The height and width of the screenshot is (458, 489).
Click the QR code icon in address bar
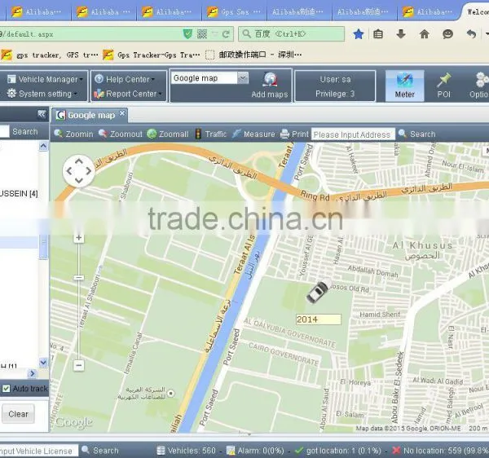point(202,33)
